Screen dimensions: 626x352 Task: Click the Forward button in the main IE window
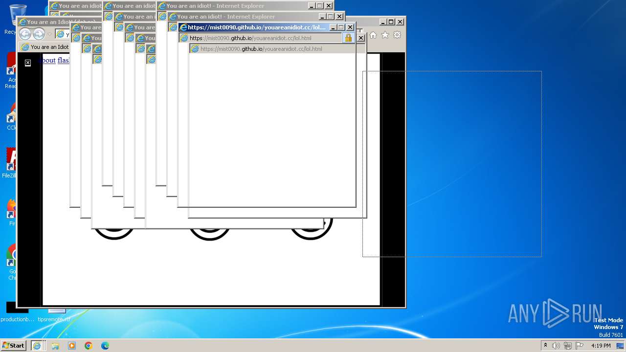click(39, 34)
